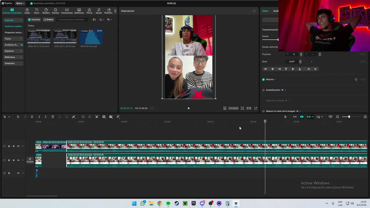The width and height of the screenshot is (370, 208).
Task: Open the Spotify taskbar icon
Action: pyautogui.click(x=168, y=203)
